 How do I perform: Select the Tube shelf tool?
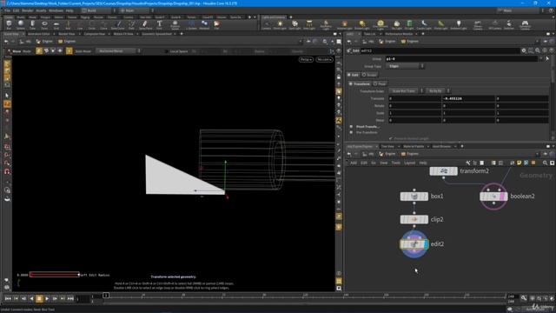pos(32,25)
